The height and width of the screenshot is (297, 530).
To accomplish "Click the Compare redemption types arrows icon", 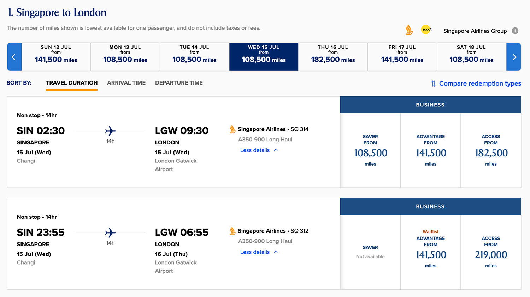I will click(x=433, y=83).
